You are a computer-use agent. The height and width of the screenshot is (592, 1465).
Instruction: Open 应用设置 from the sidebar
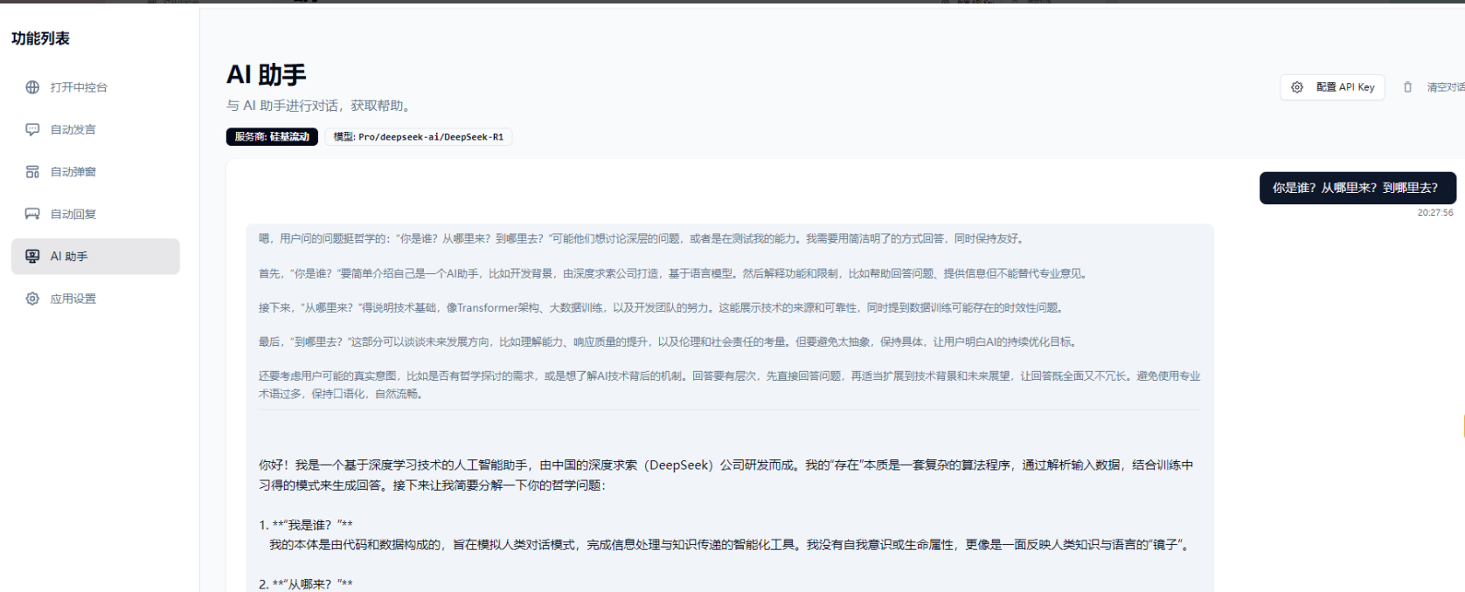[x=95, y=299]
